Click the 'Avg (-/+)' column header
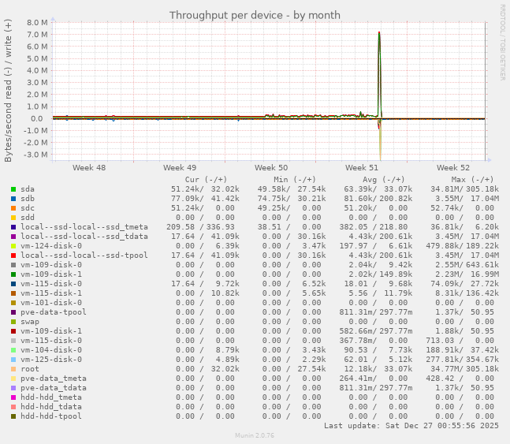 point(383,179)
